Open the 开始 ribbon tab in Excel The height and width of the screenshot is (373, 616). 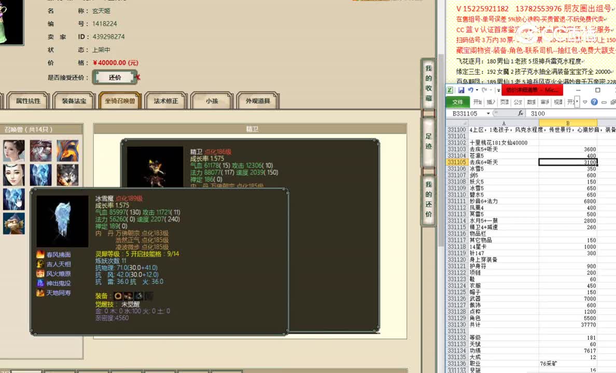click(476, 102)
